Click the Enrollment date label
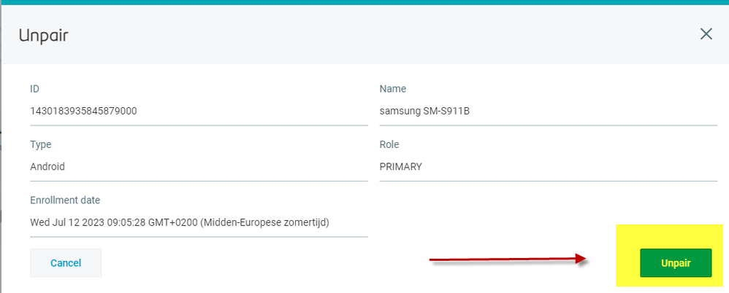The image size is (729, 293). pyautogui.click(x=65, y=200)
